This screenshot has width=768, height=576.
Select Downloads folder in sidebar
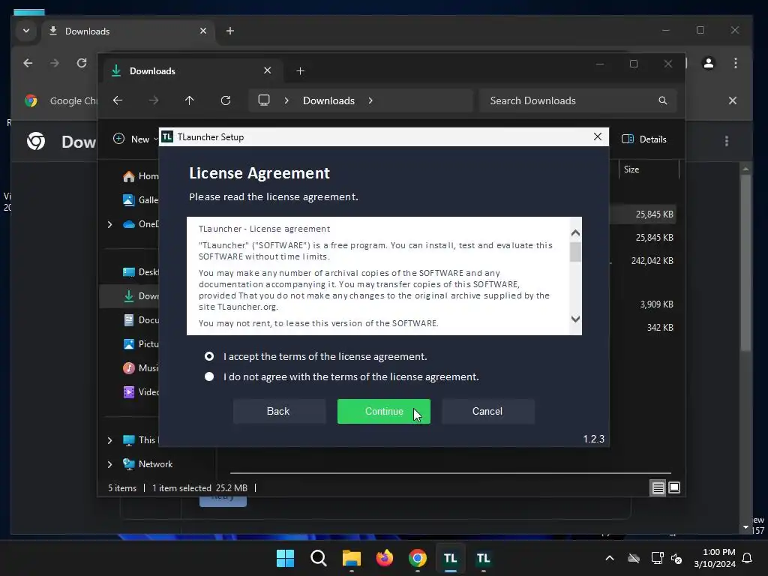[140, 295]
